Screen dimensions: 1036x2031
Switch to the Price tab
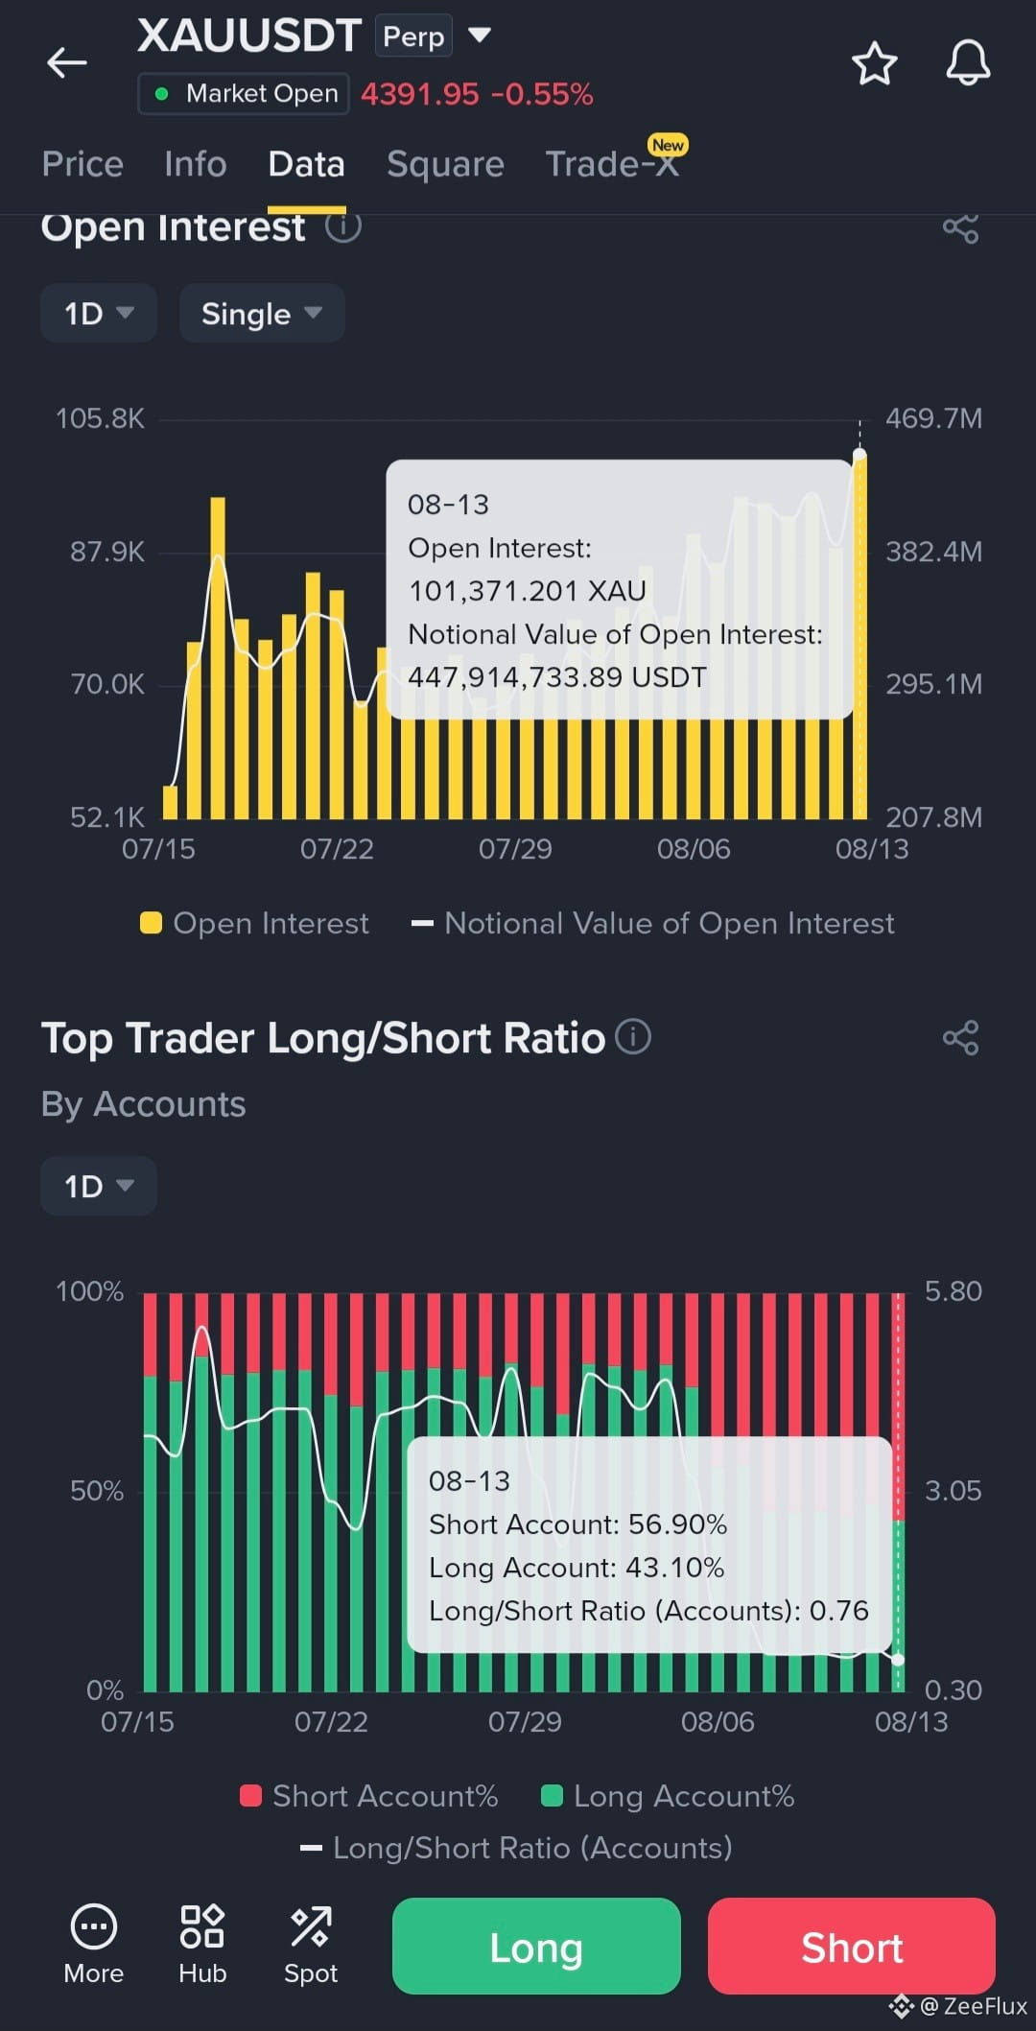pyautogui.click(x=82, y=164)
